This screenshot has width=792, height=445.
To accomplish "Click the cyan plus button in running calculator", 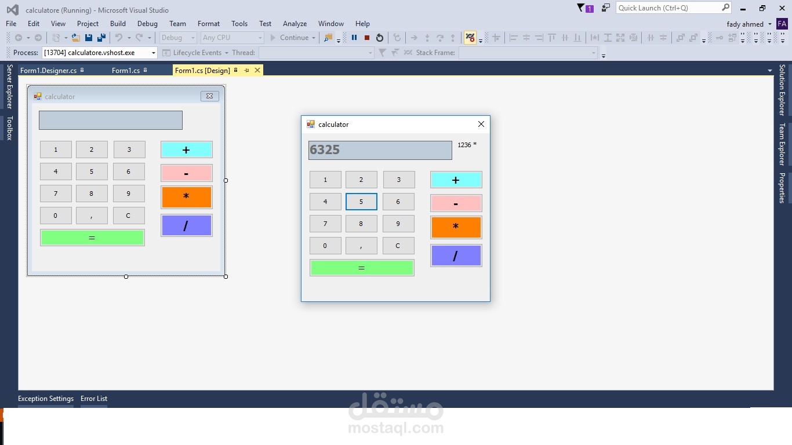I will coord(456,180).
